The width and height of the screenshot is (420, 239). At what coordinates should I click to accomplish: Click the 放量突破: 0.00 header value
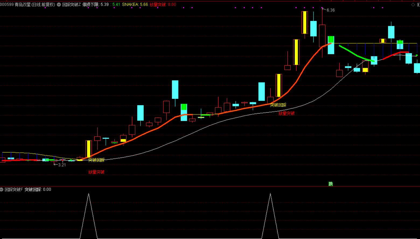click(163, 5)
